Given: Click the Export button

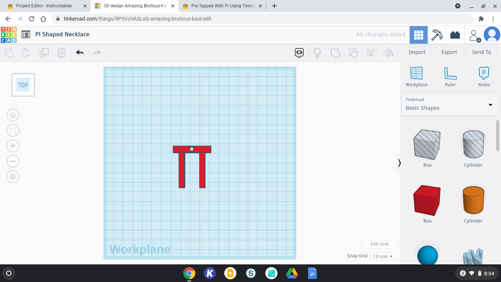Looking at the screenshot, I should tap(449, 52).
